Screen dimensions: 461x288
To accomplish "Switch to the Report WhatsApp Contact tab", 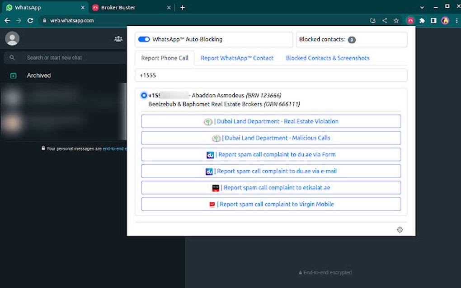I will [x=237, y=58].
